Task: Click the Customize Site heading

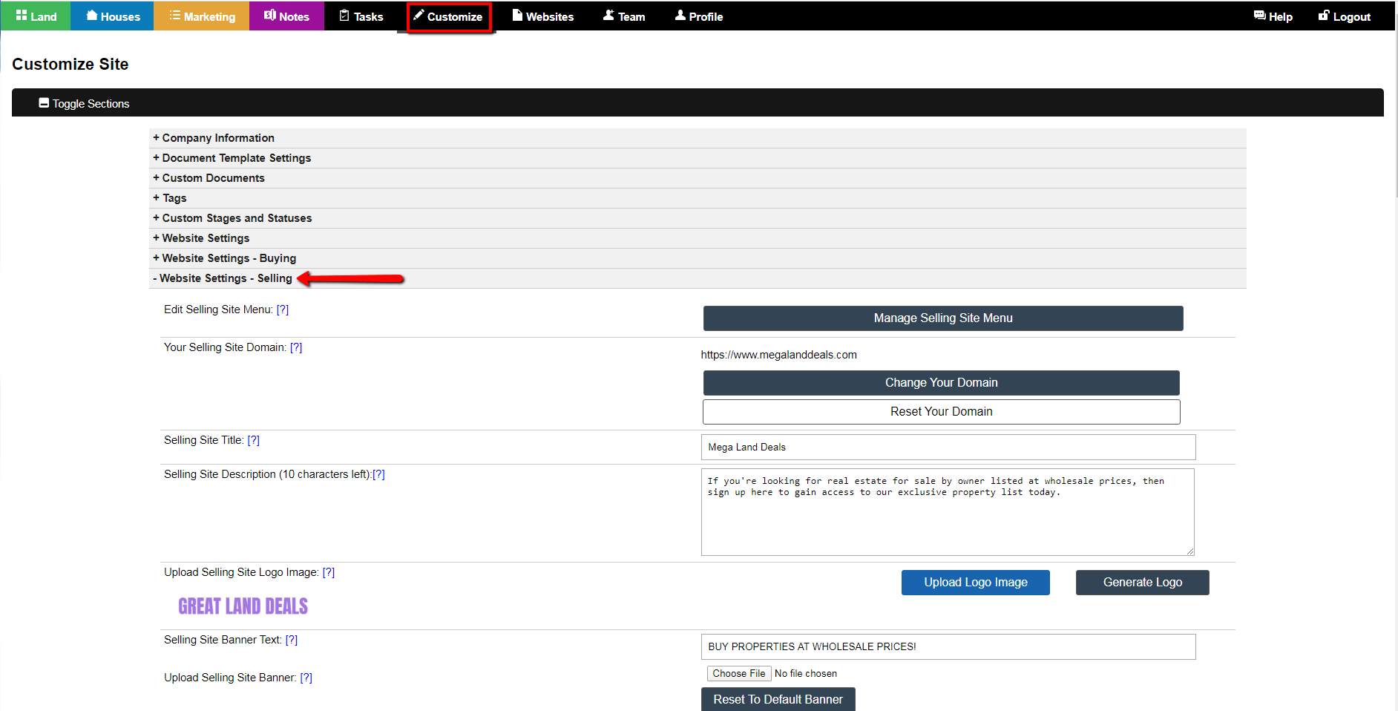Action: (x=70, y=65)
